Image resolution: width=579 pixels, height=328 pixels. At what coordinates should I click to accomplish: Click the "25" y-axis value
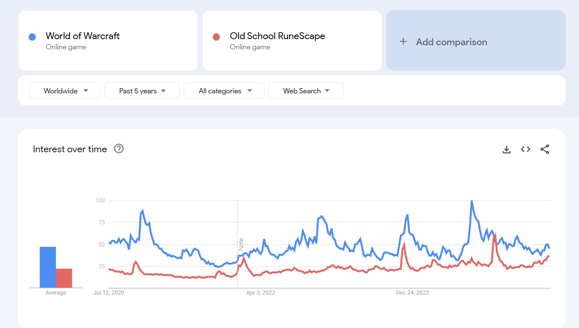click(102, 266)
